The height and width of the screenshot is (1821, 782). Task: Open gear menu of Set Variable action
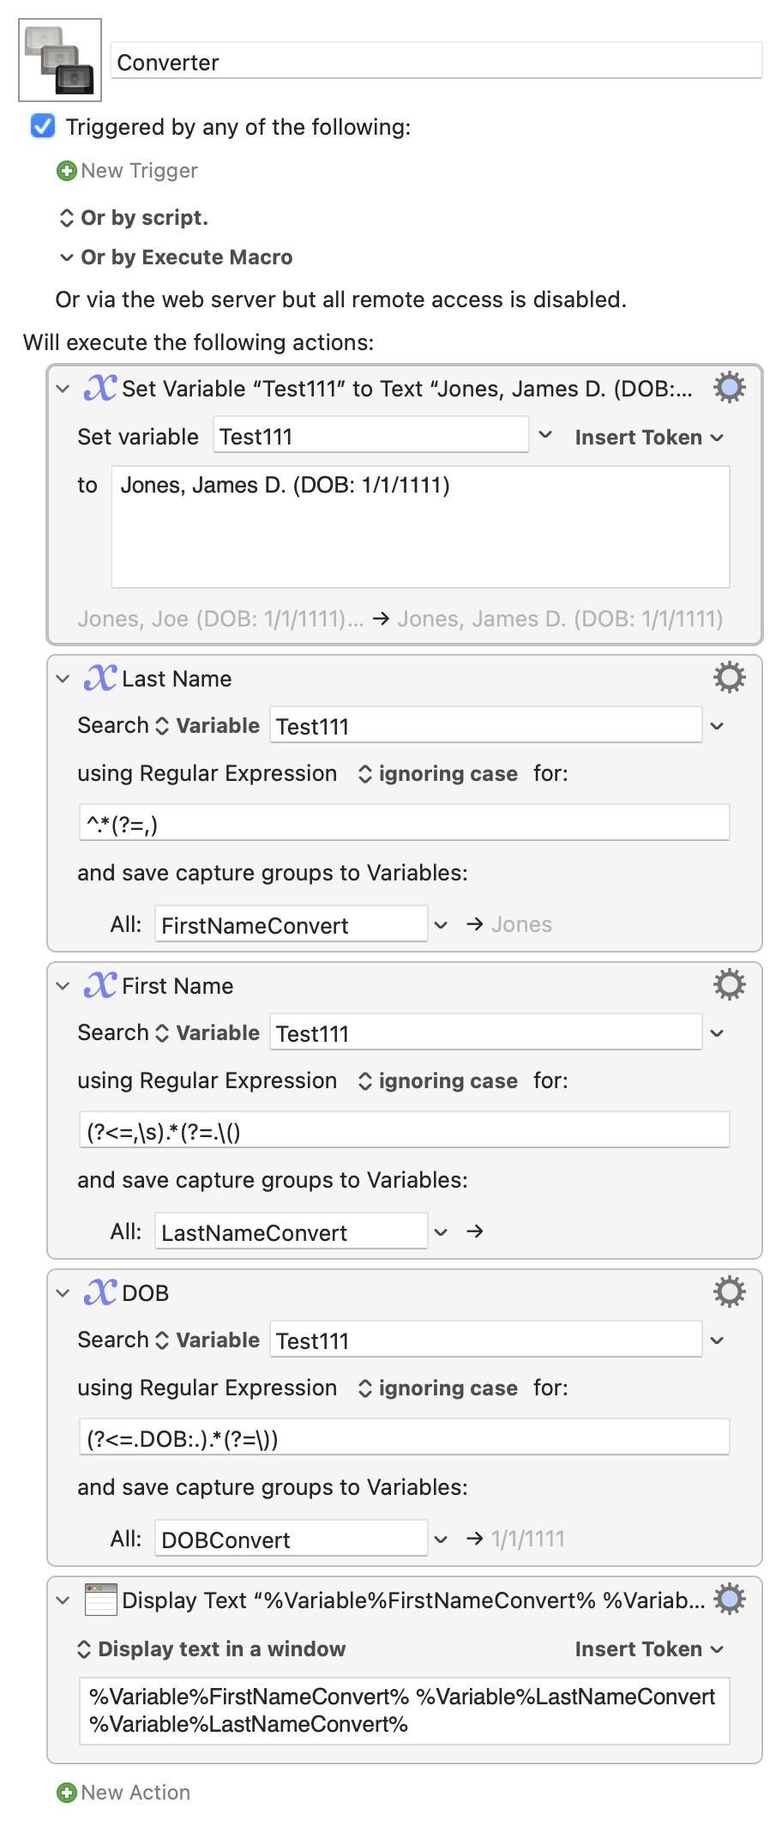click(729, 388)
